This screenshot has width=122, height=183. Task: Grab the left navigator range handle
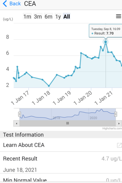pyautogui.click(x=19, y=114)
